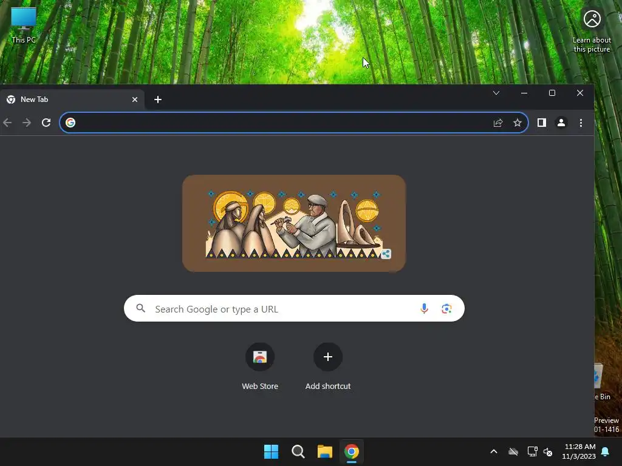Click Learn about this picture icon
The height and width of the screenshot is (466, 622).
coord(592,31)
